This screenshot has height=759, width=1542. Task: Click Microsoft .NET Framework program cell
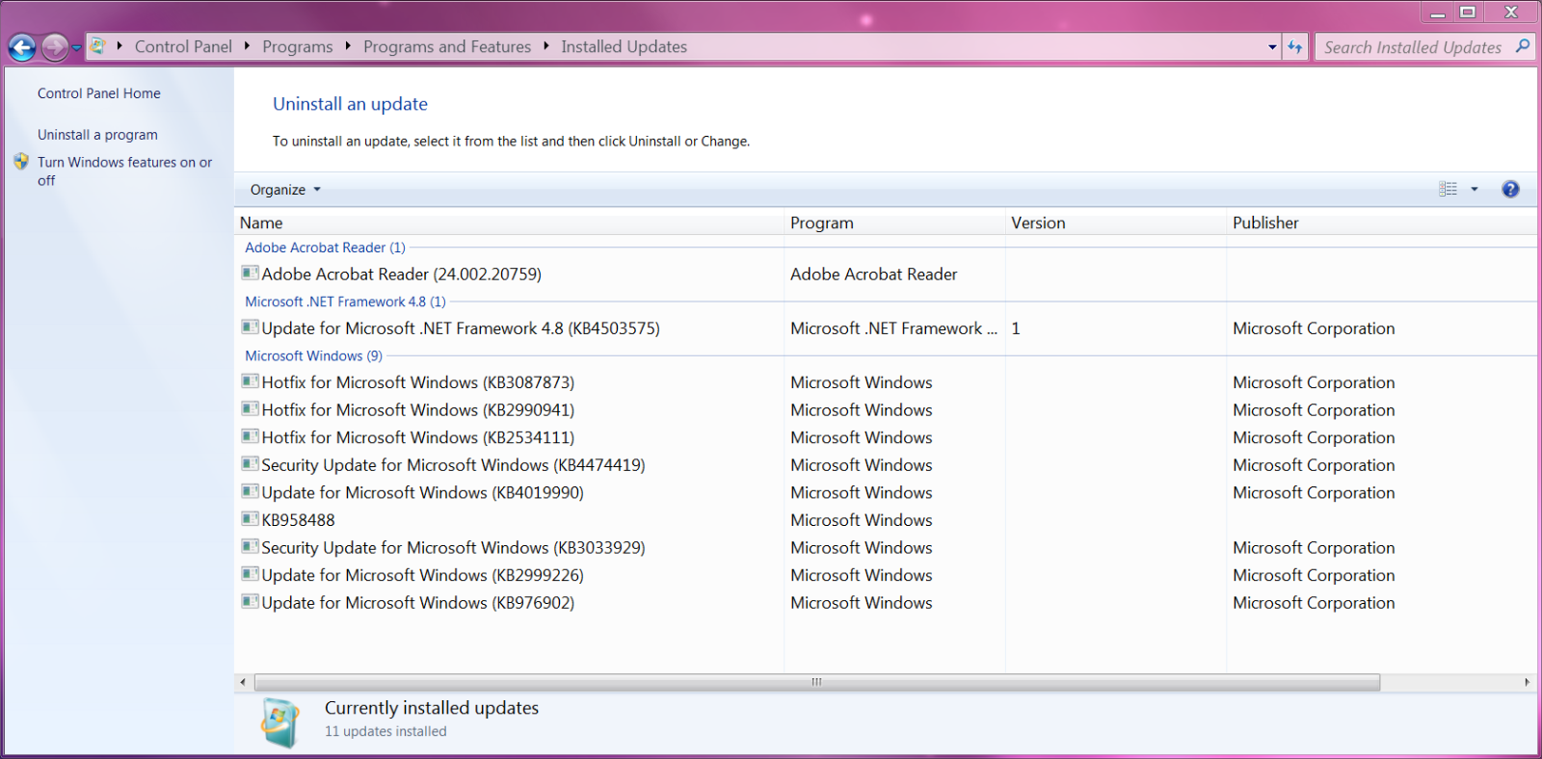pos(893,328)
